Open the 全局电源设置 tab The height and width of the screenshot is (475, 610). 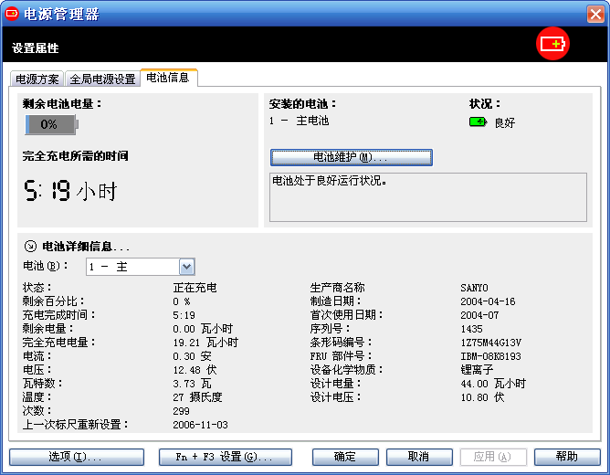[102, 79]
